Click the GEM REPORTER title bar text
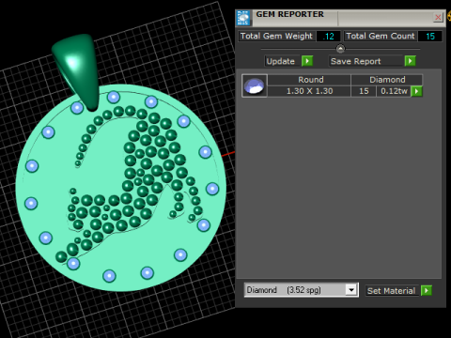451x338 pixels. [x=290, y=14]
